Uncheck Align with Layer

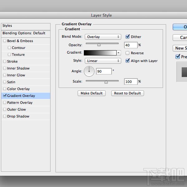[127, 61]
